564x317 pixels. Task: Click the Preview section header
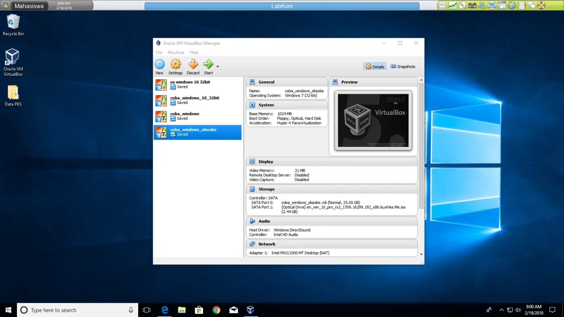click(x=373, y=82)
